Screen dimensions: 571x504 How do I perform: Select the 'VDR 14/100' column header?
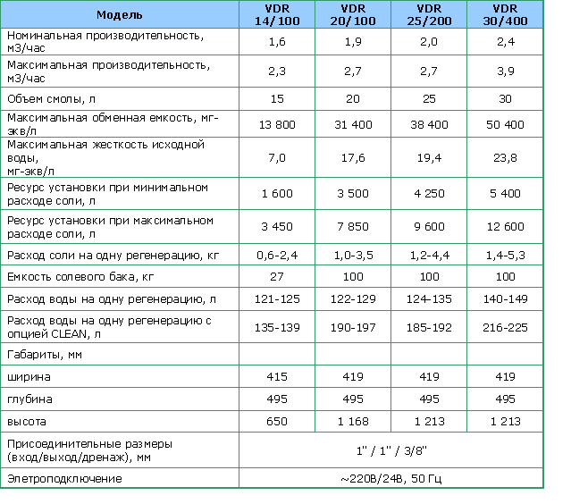(x=277, y=14)
